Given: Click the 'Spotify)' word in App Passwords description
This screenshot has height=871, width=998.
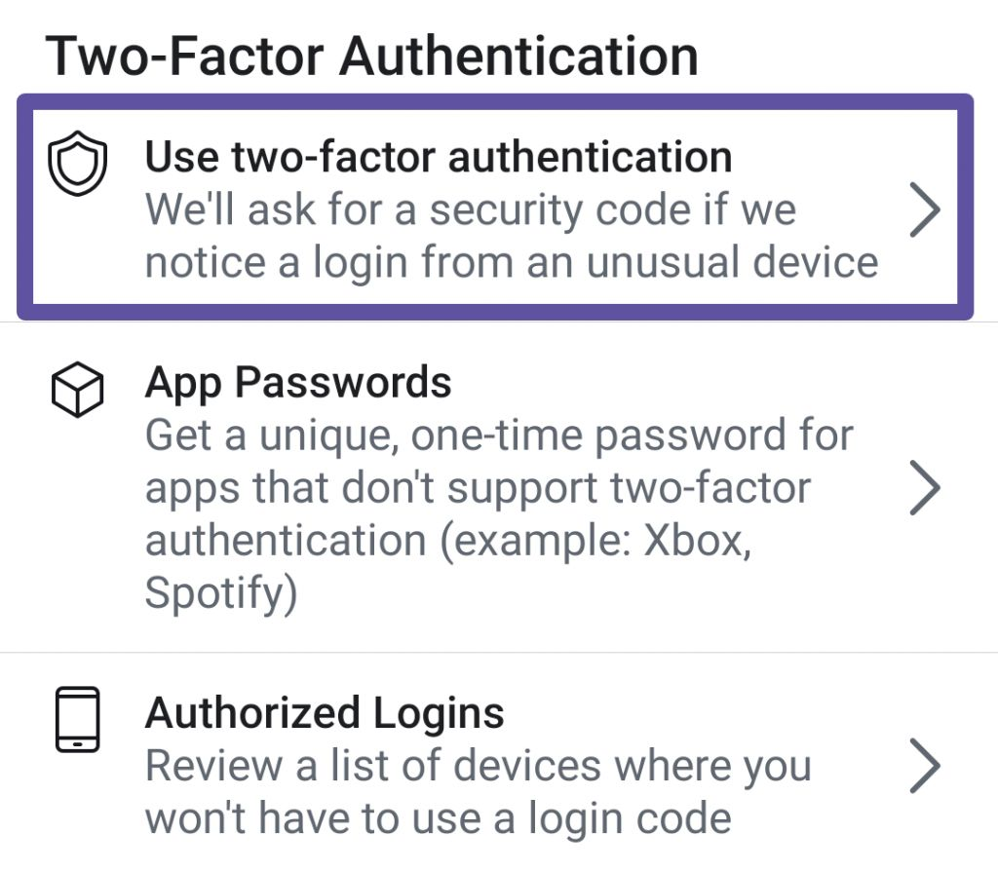Looking at the screenshot, I should pos(221,593).
